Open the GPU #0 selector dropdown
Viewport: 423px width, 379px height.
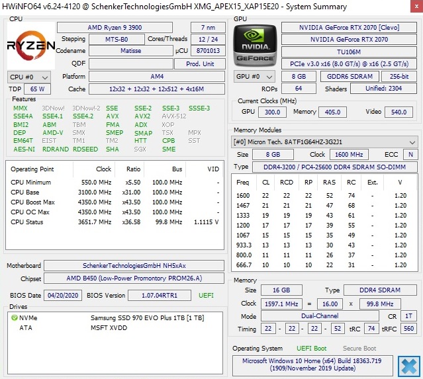254,77
